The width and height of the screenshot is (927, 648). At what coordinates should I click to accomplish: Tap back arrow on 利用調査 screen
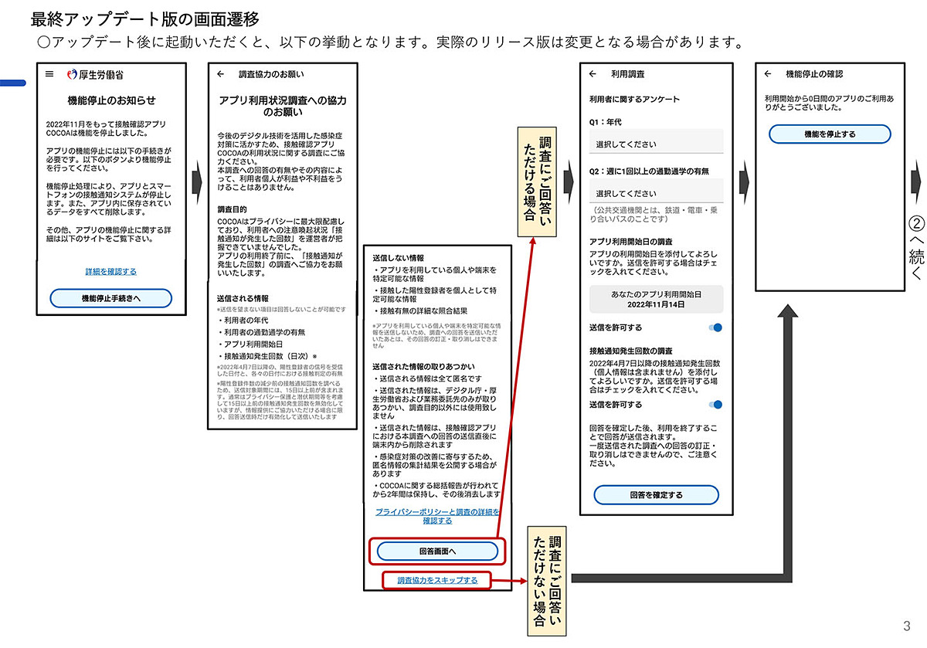point(593,75)
